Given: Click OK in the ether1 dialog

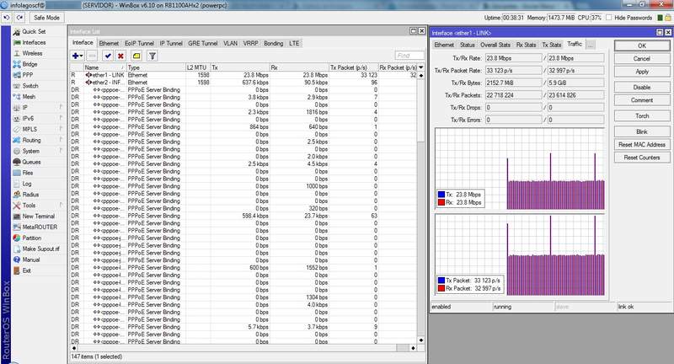Looking at the screenshot, I should [x=642, y=45].
